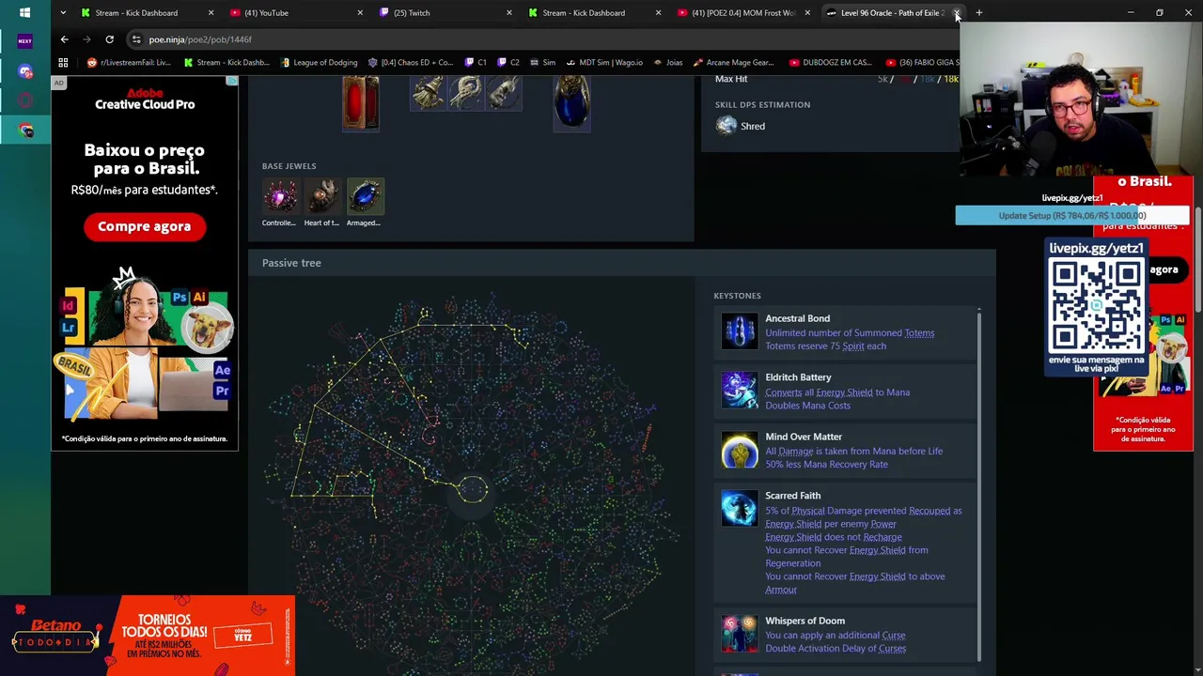Screen dimensions: 1203x676
Task: Open the [0.4] Chaos ED + Co bookmark
Action: point(410,63)
